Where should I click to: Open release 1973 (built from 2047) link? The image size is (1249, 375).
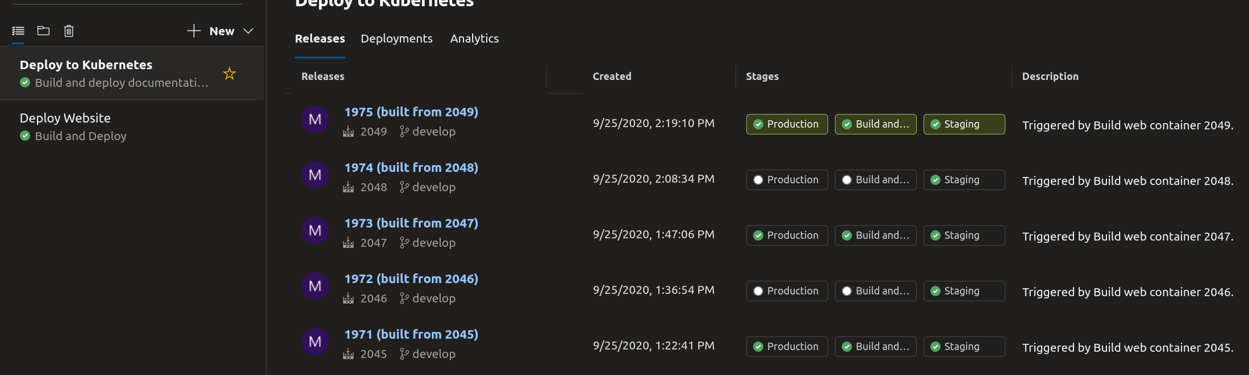point(411,224)
